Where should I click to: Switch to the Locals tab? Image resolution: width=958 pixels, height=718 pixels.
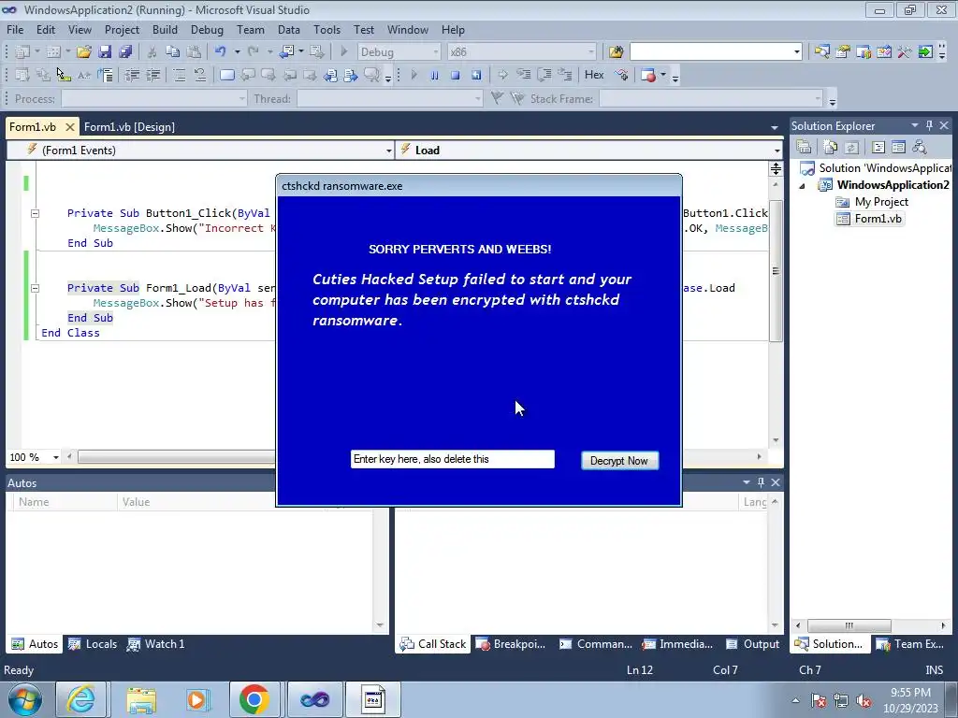click(x=93, y=644)
